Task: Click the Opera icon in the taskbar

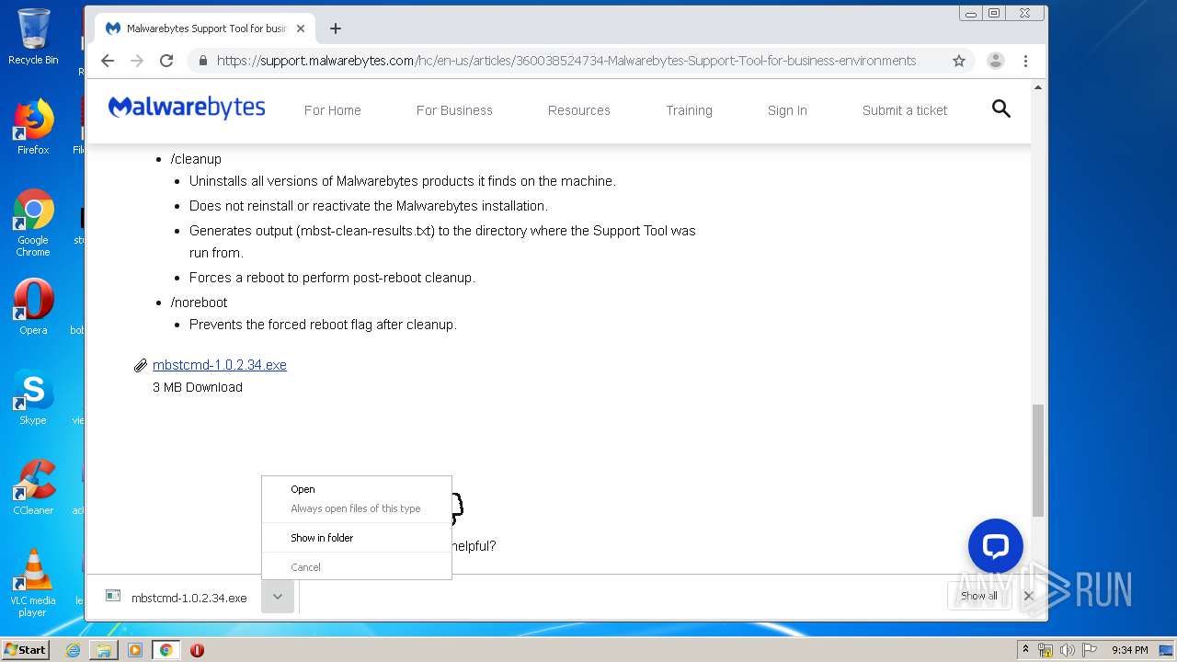Action: [x=197, y=650]
